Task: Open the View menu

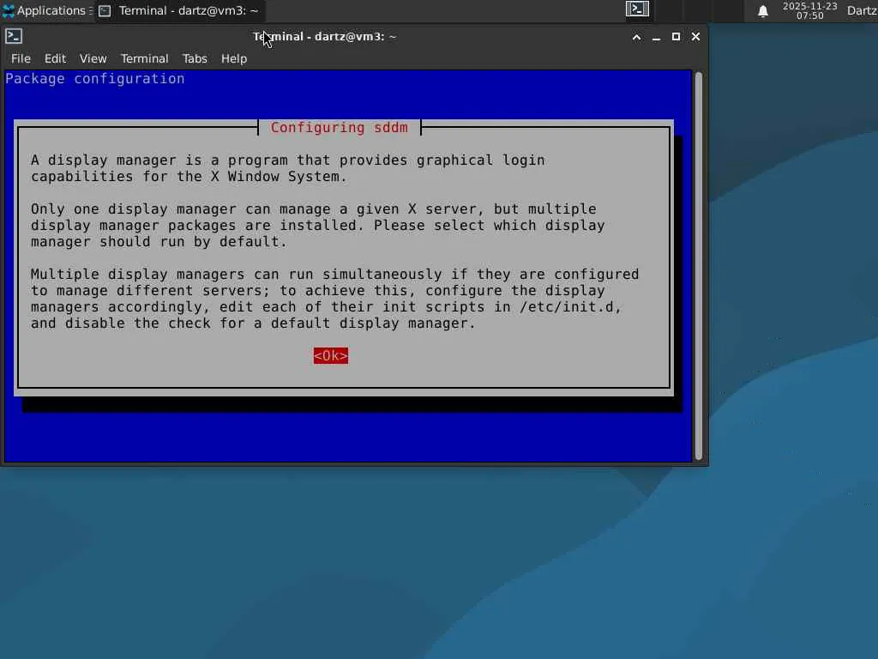Action: tap(93, 58)
